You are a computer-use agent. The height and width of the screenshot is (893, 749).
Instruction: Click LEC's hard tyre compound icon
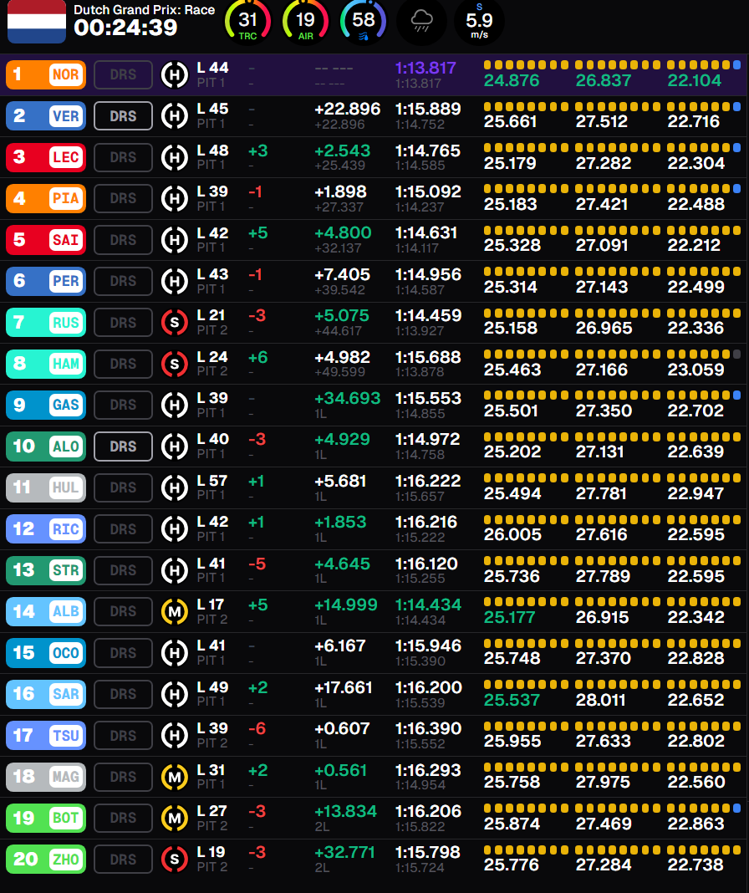tap(174, 158)
